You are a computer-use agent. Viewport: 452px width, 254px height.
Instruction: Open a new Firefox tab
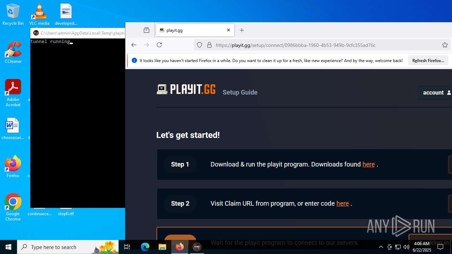pyautogui.click(x=242, y=30)
